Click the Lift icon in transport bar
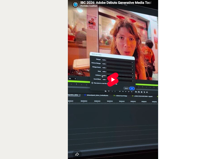Viewport: 224px width, 159px height. pos(136,92)
